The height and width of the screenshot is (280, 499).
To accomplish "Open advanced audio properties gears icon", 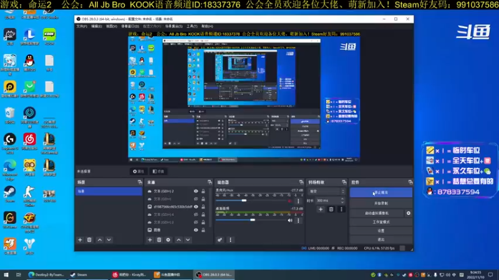I will [220, 240].
